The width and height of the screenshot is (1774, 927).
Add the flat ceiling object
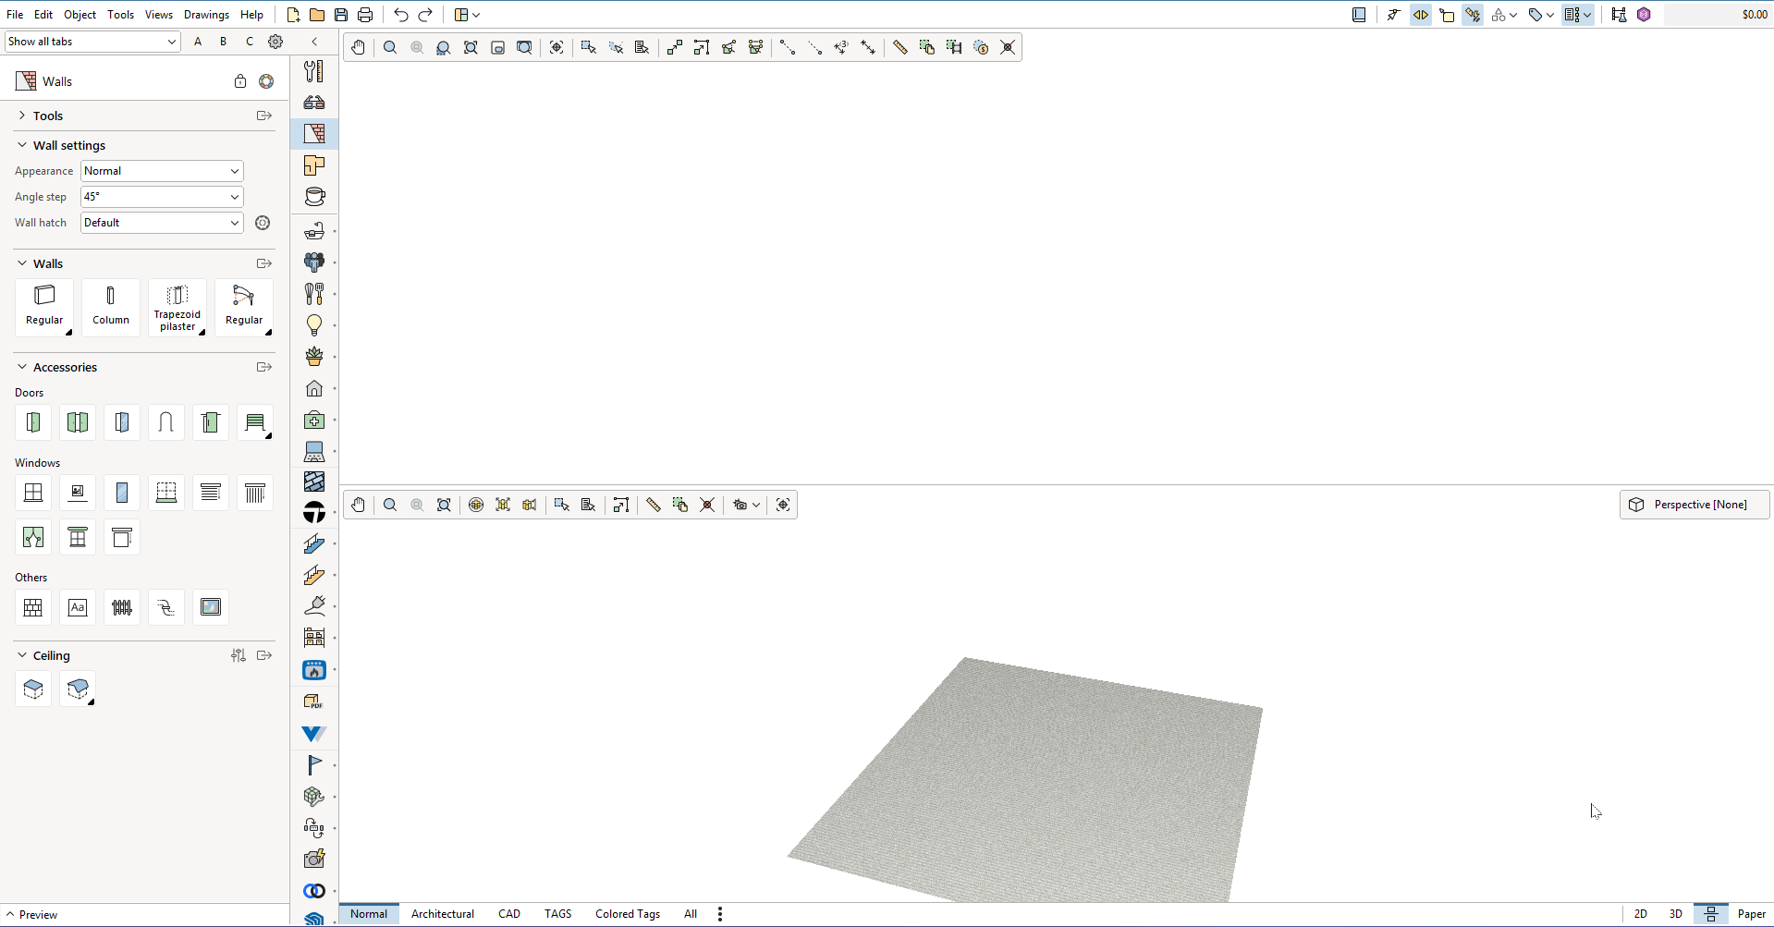(x=33, y=689)
